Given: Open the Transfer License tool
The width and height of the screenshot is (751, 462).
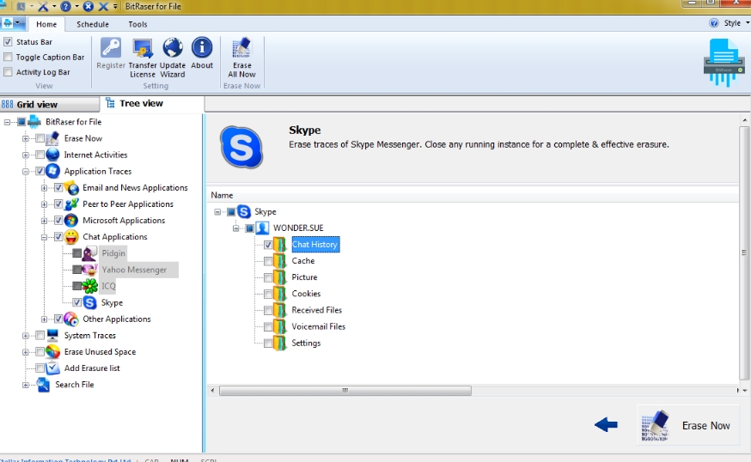Looking at the screenshot, I should [x=143, y=48].
